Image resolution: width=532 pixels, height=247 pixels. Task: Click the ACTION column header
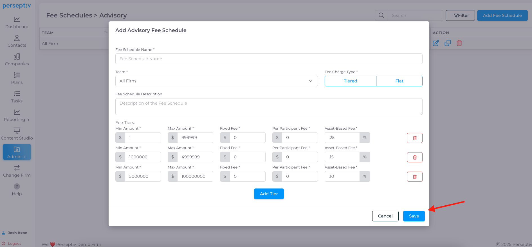pos(441,33)
